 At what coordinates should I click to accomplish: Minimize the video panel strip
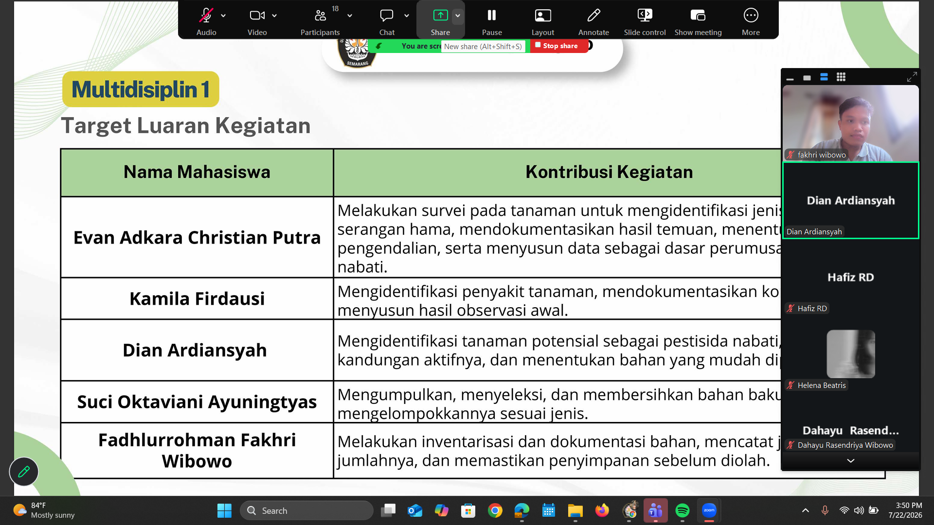coord(790,78)
